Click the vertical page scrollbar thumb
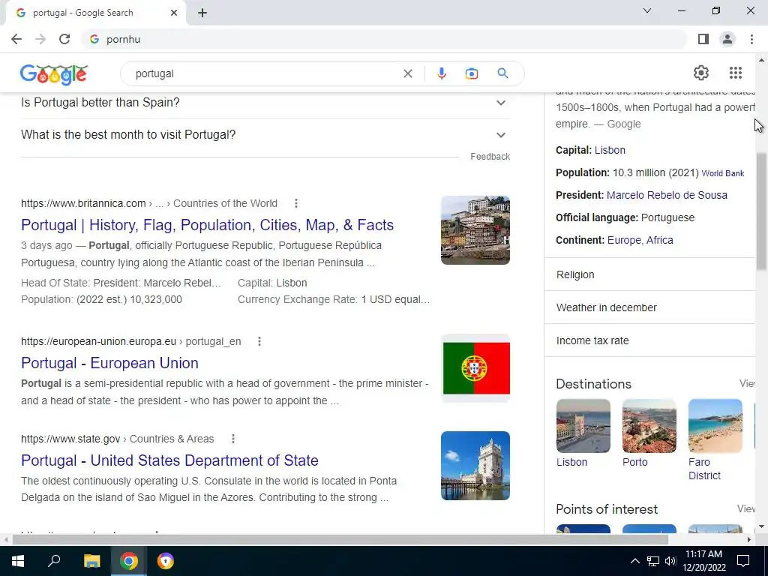The height and width of the screenshot is (576, 768). pos(761,211)
